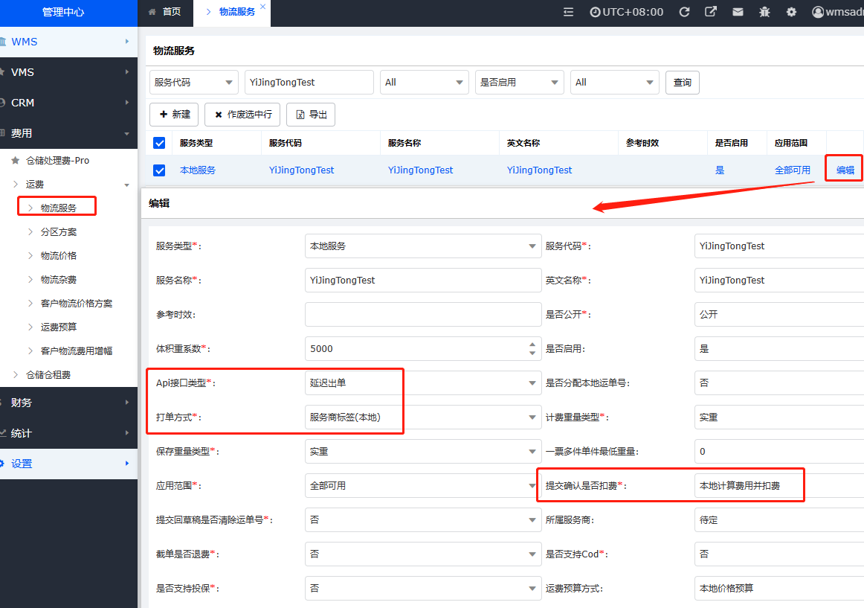Open 提交回草稿是否清除运单号 dropdown
This screenshot has width=864, height=608.
click(423, 519)
